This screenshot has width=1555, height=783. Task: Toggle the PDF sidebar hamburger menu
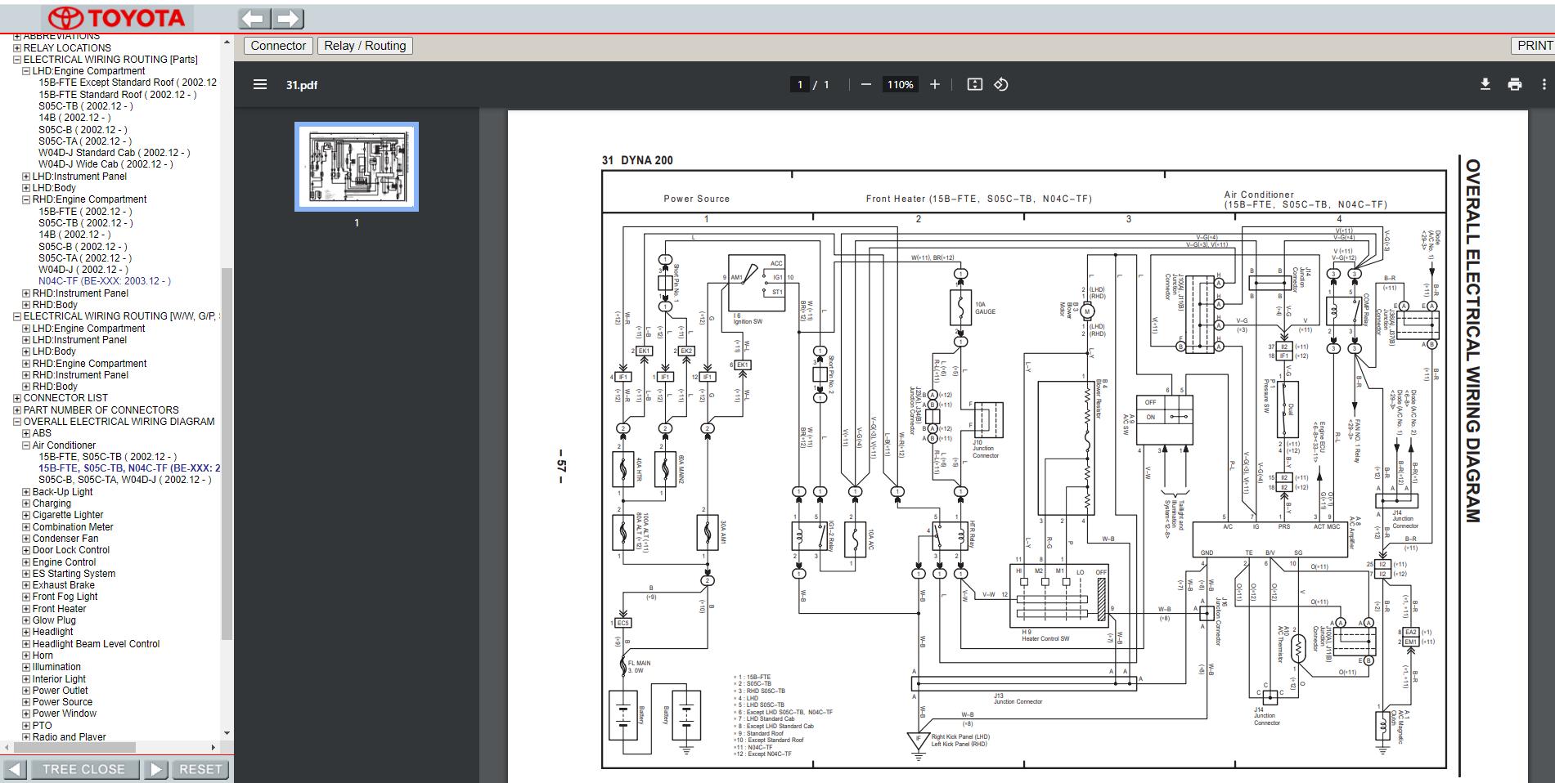point(260,84)
